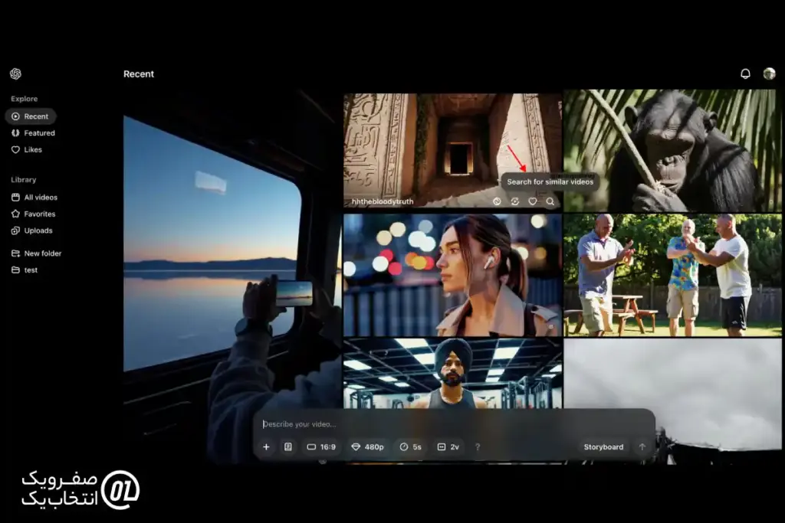Click the remix icon on the temple video
Screen dimensions: 785x523
[515, 201]
